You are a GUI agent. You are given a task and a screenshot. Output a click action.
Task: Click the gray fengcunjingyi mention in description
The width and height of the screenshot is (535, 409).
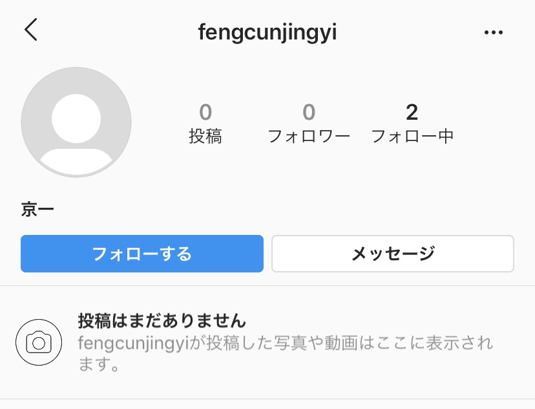[132, 342]
